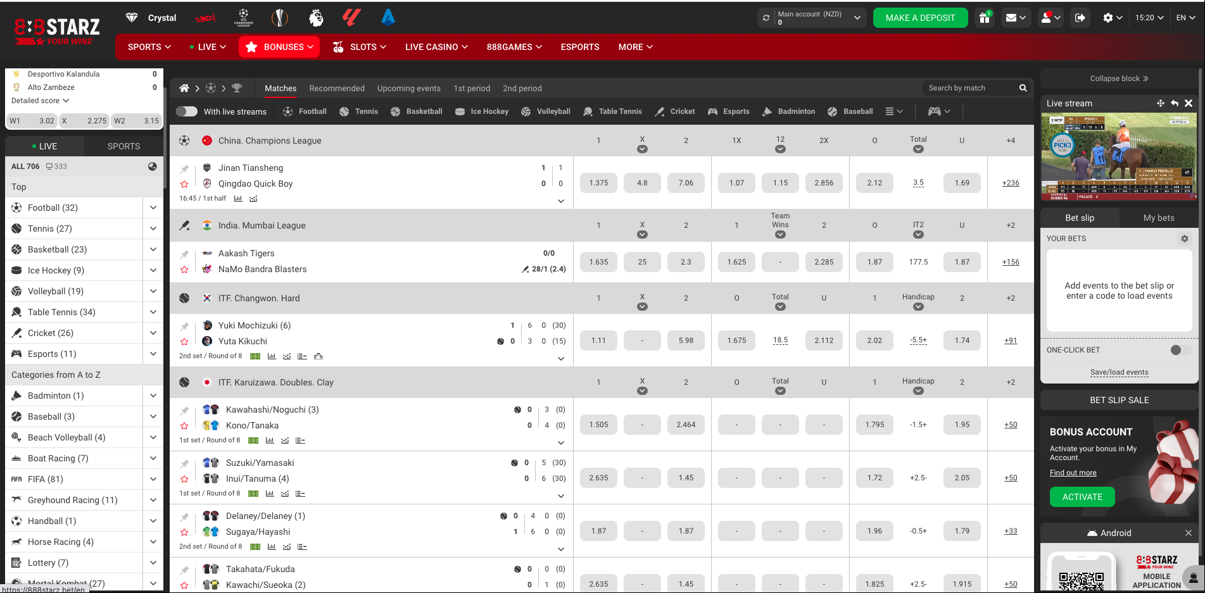Pin the Jinan Tiansheng match
This screenshot has height=593, width=1205.
tap(184, 169)
